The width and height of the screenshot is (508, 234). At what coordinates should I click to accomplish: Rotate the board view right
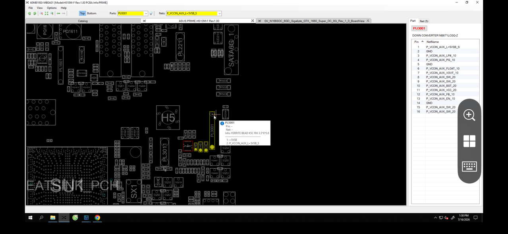[x=35, y=13]
